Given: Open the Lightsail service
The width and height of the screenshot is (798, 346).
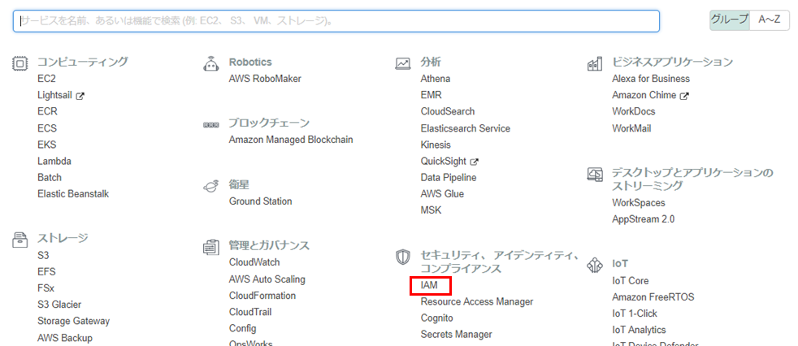Looking at the screenshot, I should point(55,95).
